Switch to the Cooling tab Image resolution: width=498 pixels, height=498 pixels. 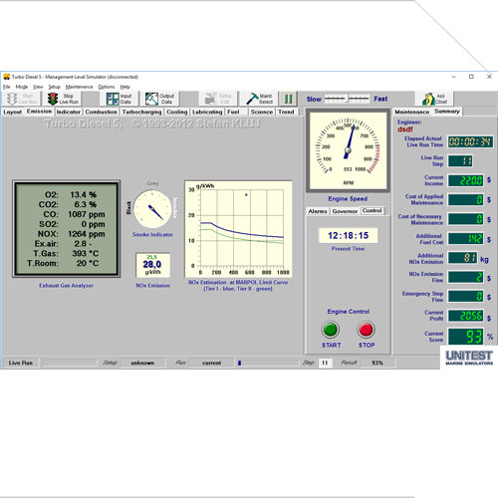177,112
